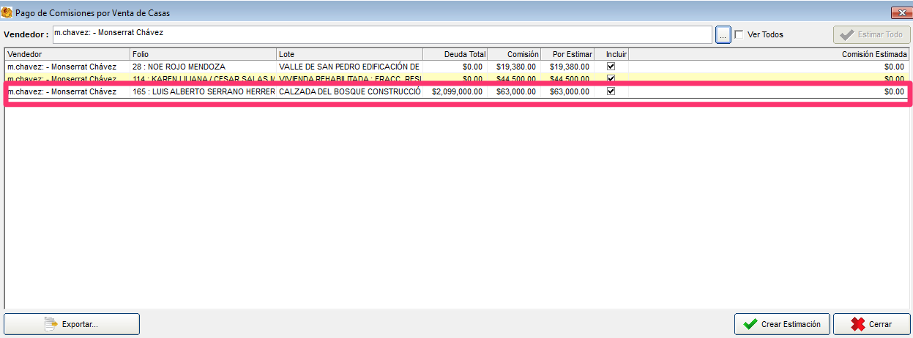Uncheck Incluir for NOE ROJO MENDOZA row
Image resolution: width=913 pixels, height=338 pixels.
[x=611, y=66]
